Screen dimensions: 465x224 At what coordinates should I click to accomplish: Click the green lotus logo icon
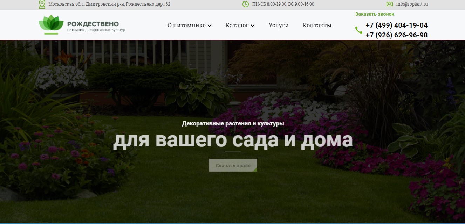[x=51, y=25]
